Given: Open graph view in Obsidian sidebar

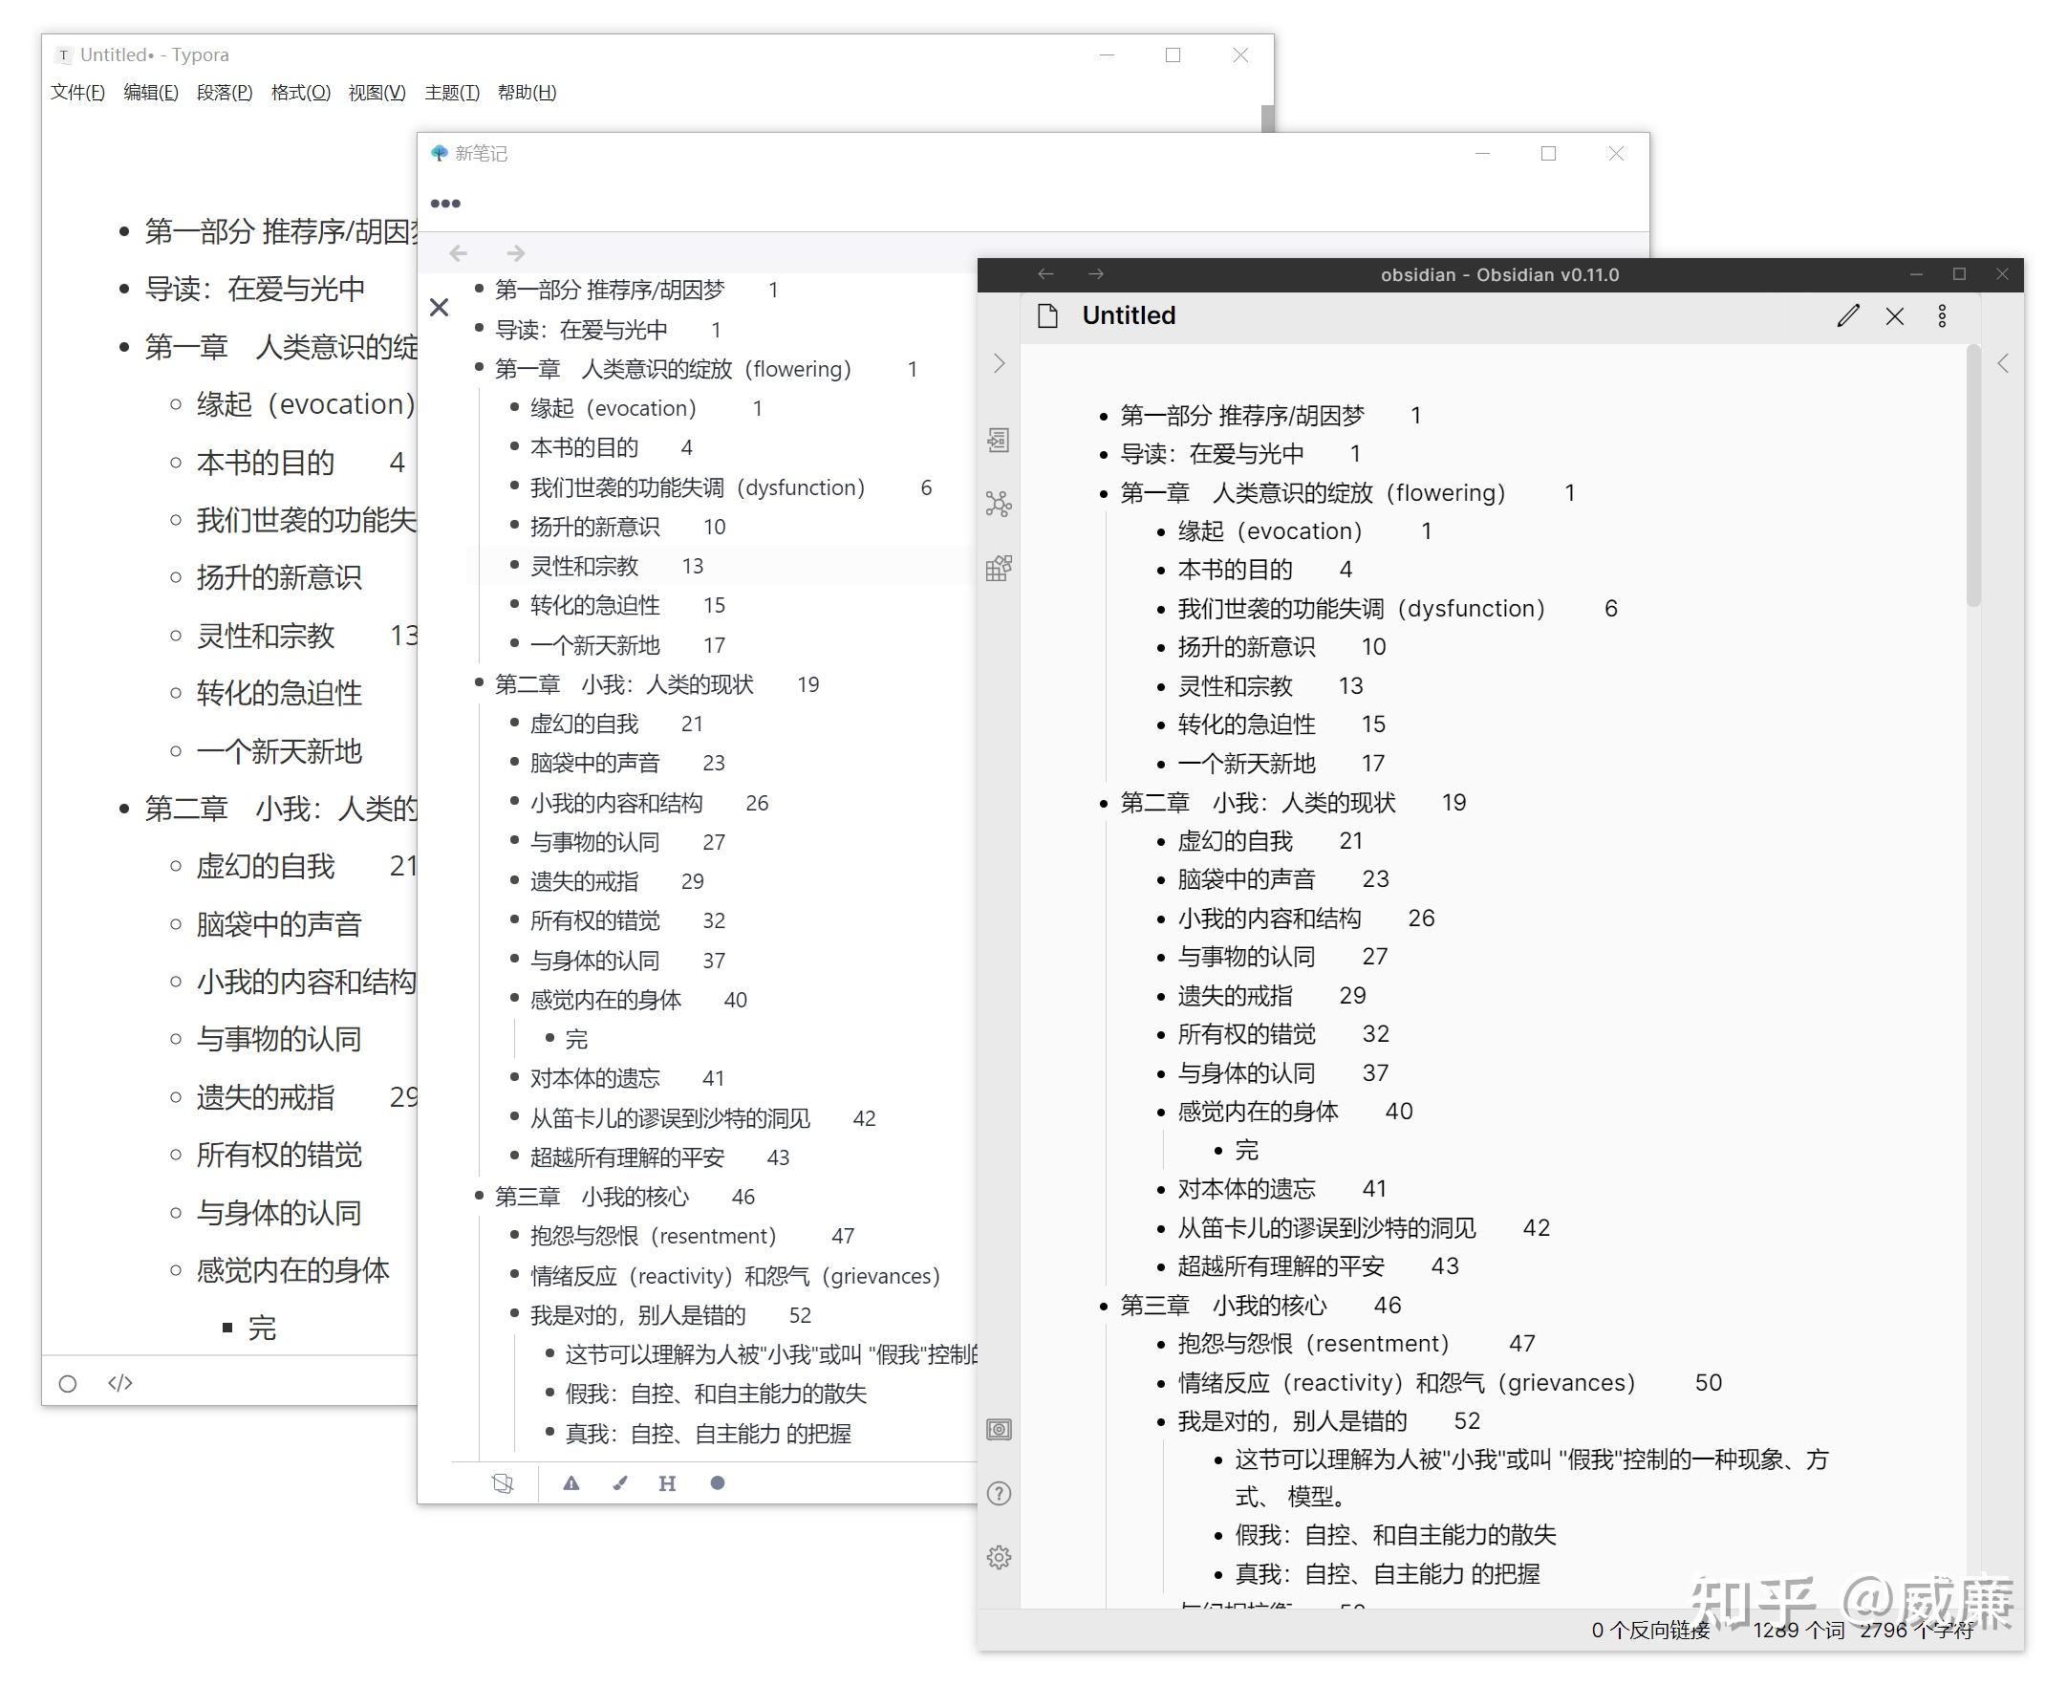Looking at the screenshot, I should [998, 504].
